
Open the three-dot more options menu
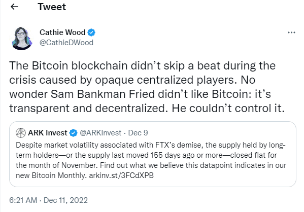tap(291, 32)
